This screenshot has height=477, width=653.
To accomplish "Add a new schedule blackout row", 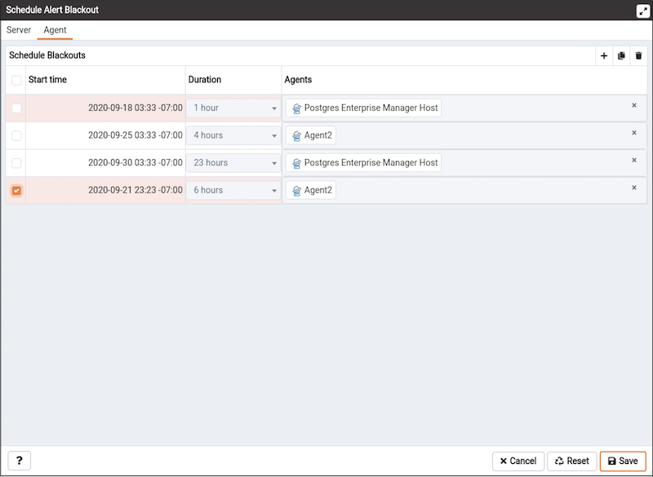I will click(604, 55).
